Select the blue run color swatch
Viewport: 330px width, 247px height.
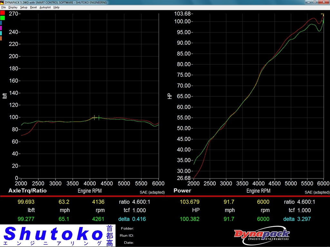click(x=1, y=23)
